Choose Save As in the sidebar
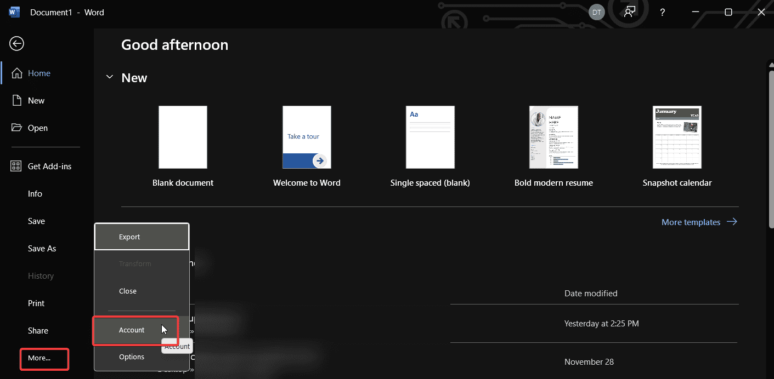 pos(42,249)
